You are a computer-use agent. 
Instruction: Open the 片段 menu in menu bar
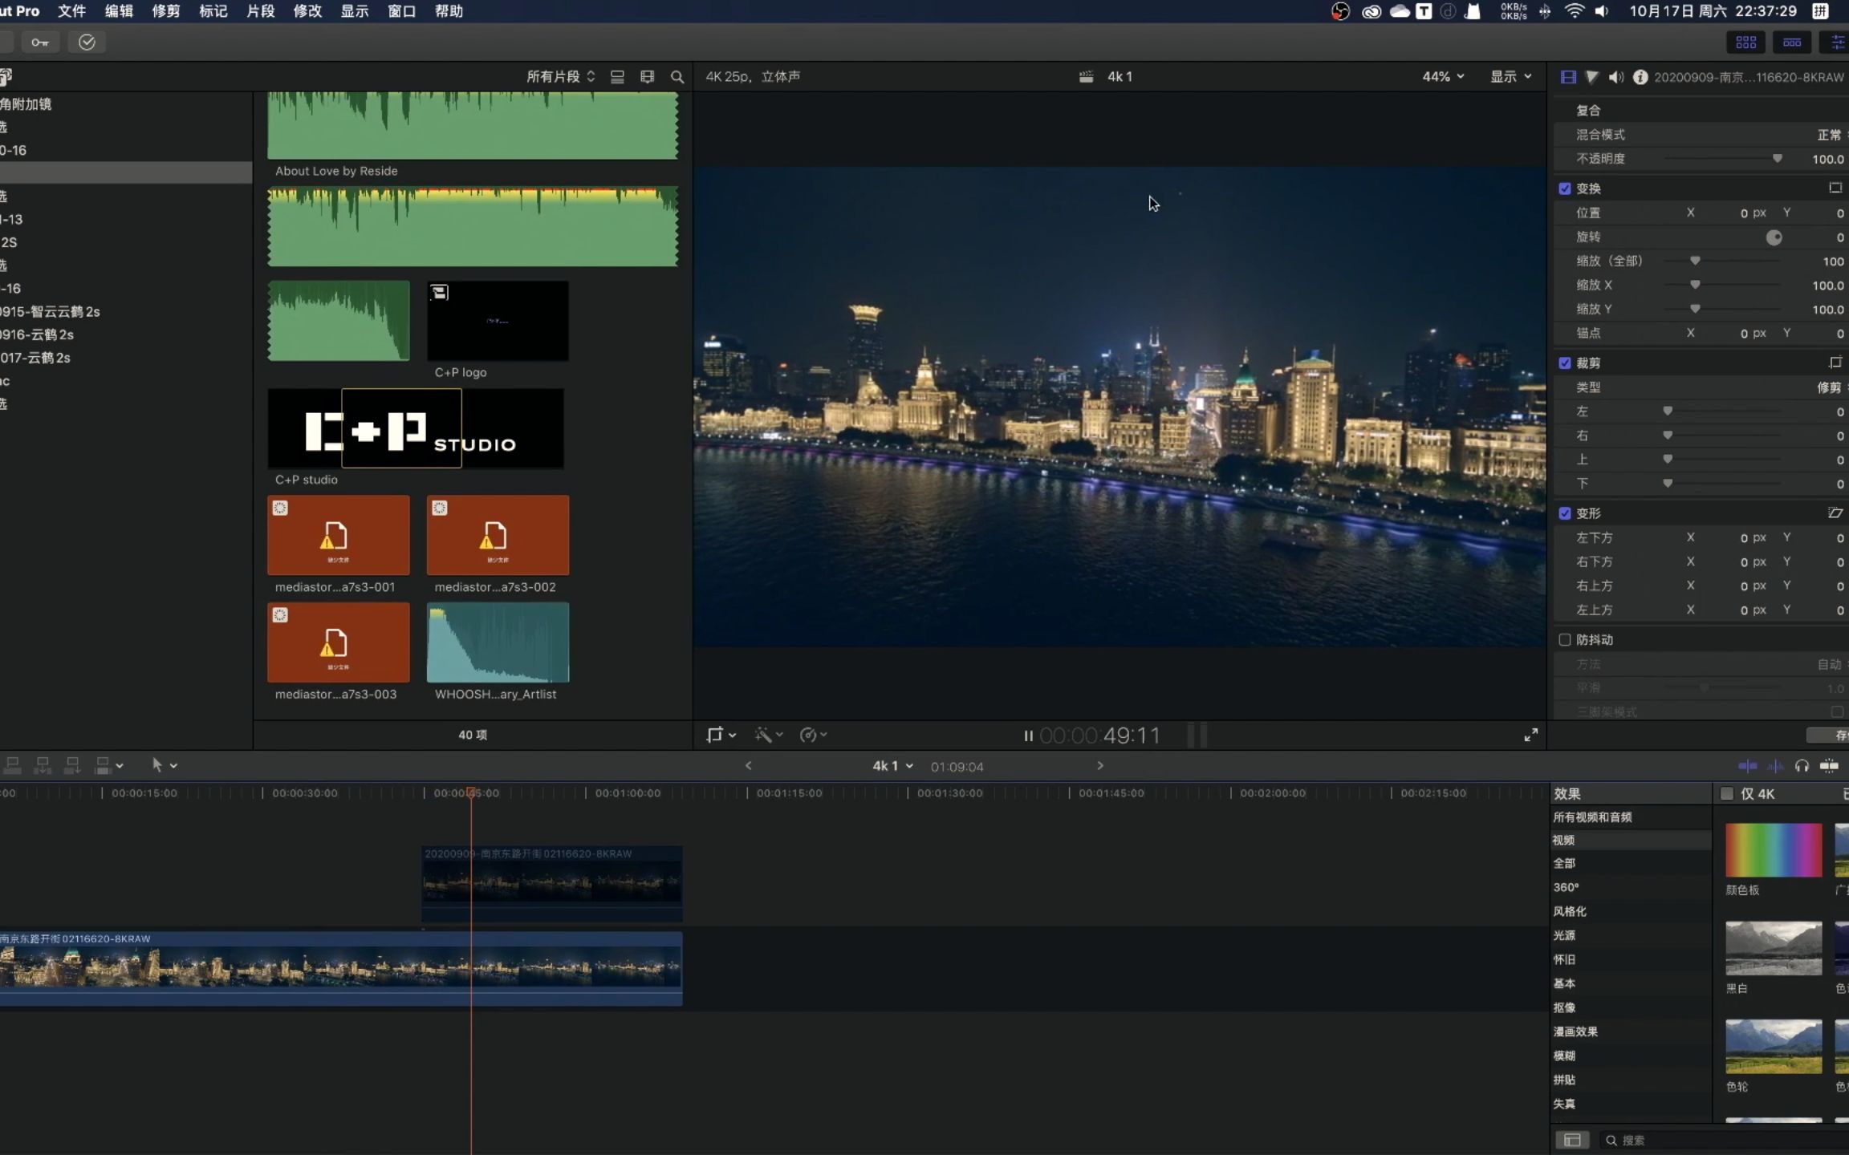click(260, 11)
